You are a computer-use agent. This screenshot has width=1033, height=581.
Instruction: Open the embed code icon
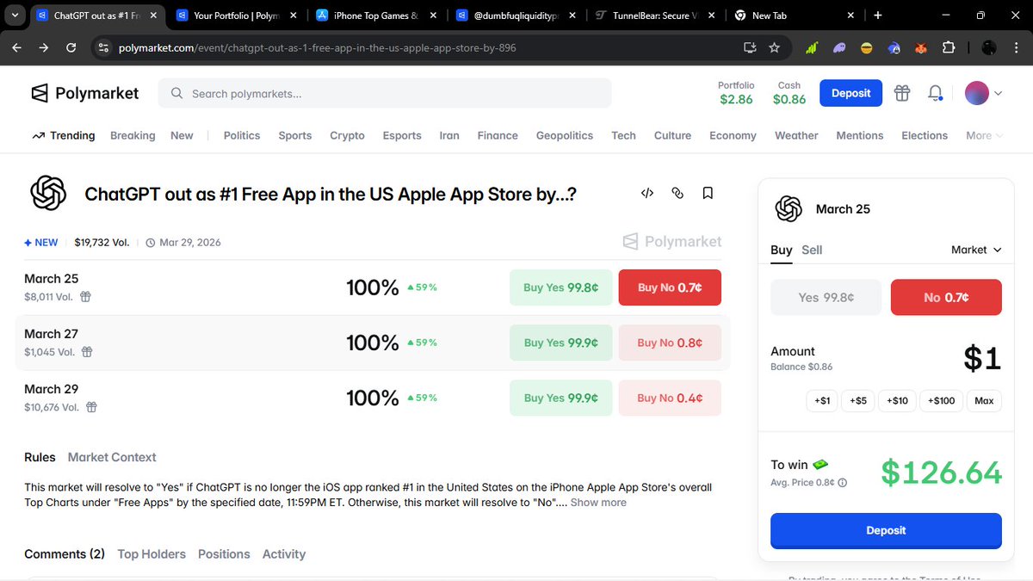647,194
